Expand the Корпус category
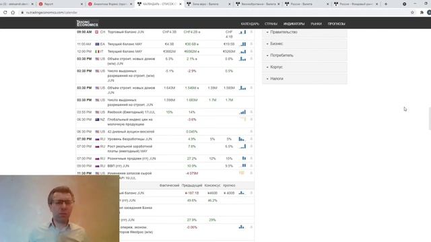 pos(304,67)
